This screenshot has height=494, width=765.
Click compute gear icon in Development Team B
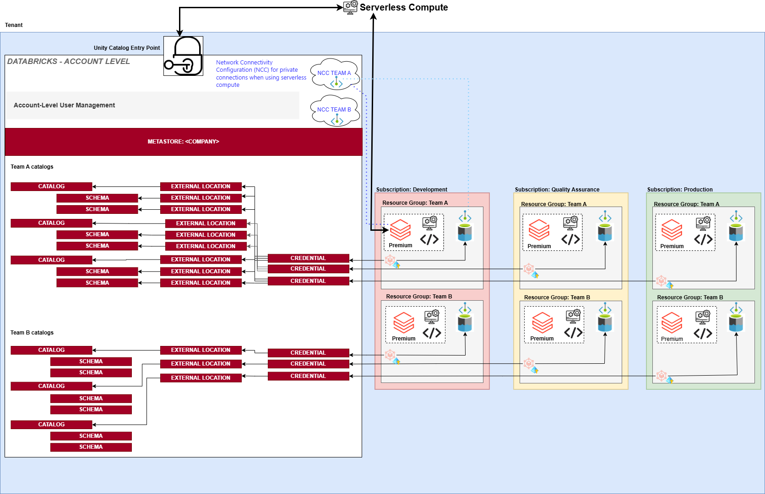pos(432,316)
